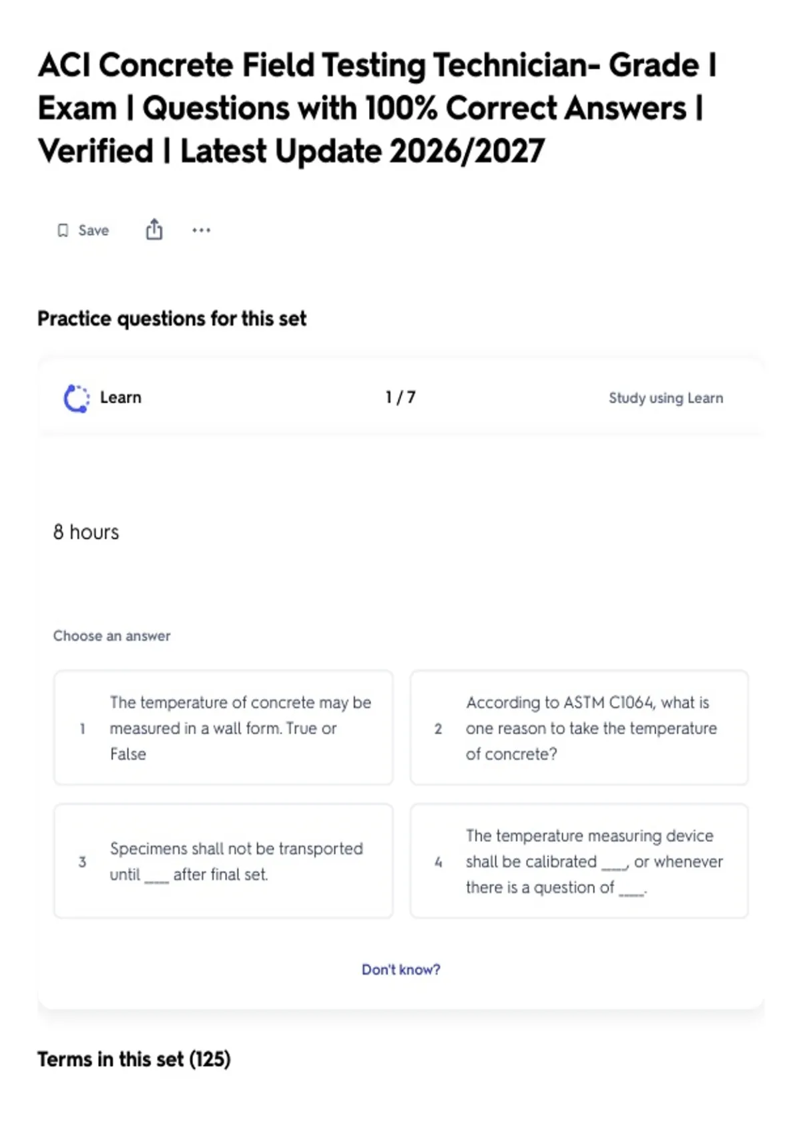This screenshot has height=1135, width=801.
Task: Click the number 2 badge on second answer
Action: point(438,728)
